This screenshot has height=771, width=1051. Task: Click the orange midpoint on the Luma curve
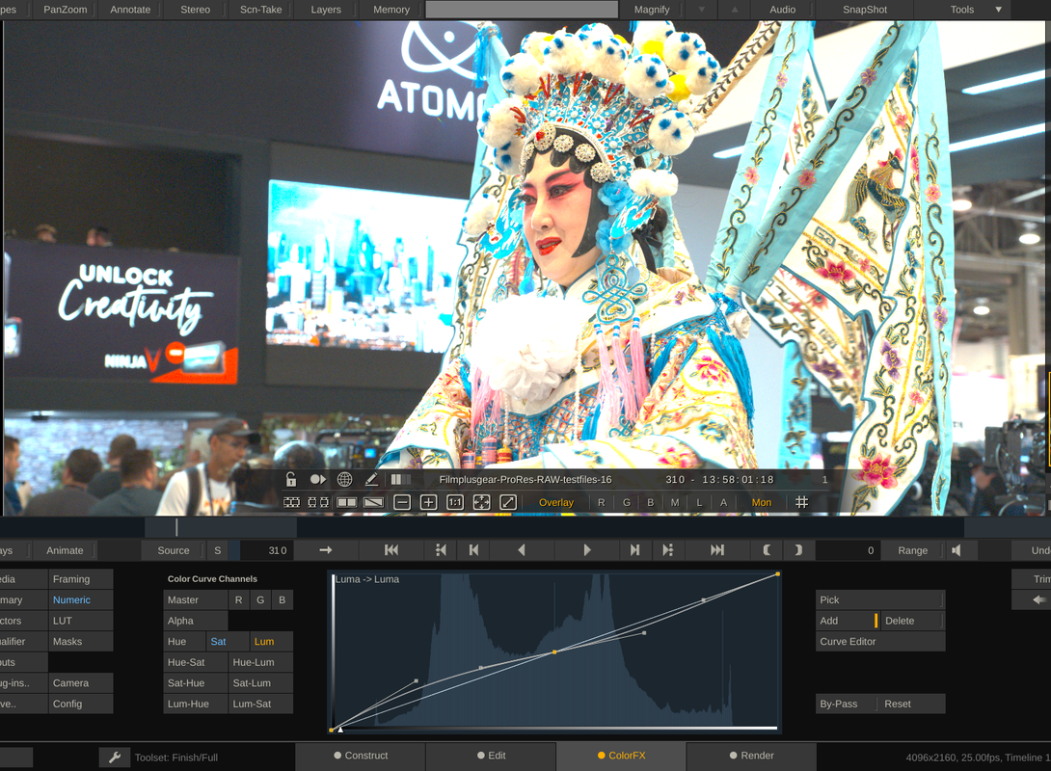[554, 651]
